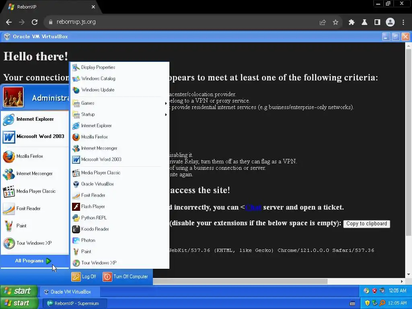Image resolution: width=412 pixels, height=309 pixels.
Task: Click the Oracle VM VirtualBox title bar icon
Action: [x=7, y=37]
